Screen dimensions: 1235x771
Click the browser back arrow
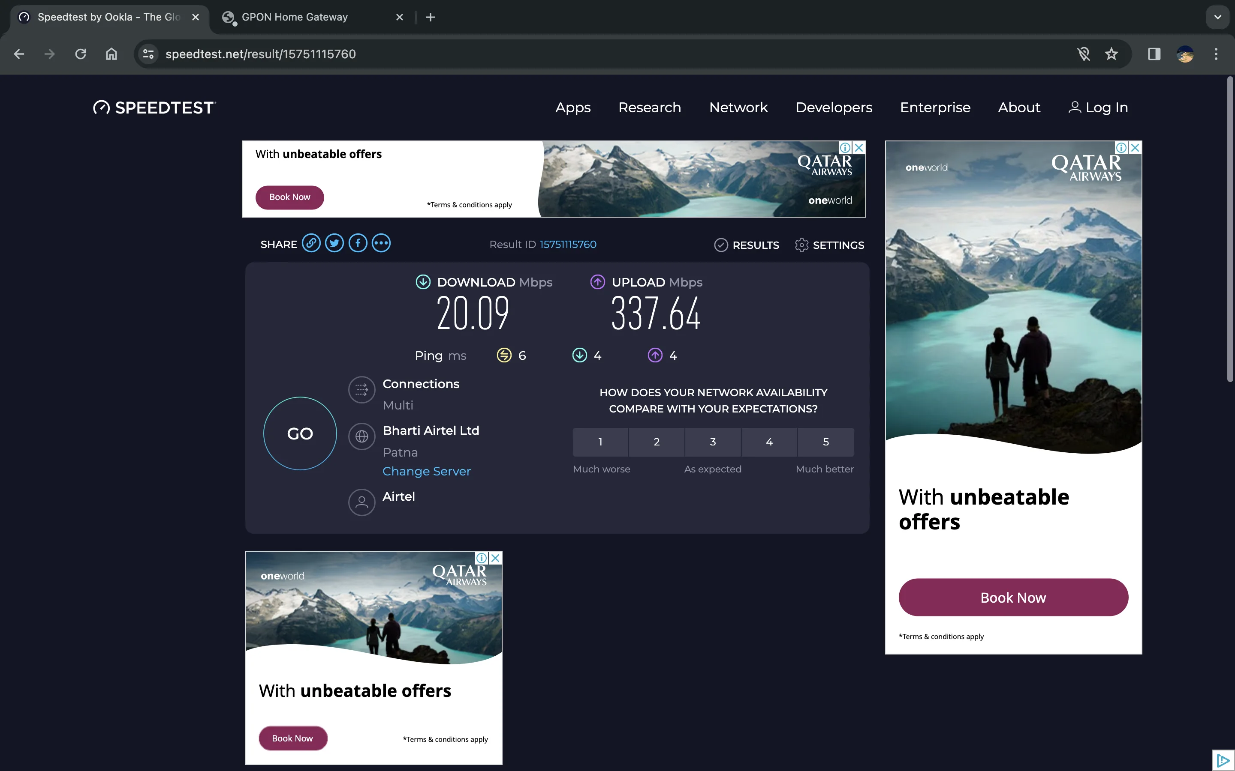pos(19,54)
